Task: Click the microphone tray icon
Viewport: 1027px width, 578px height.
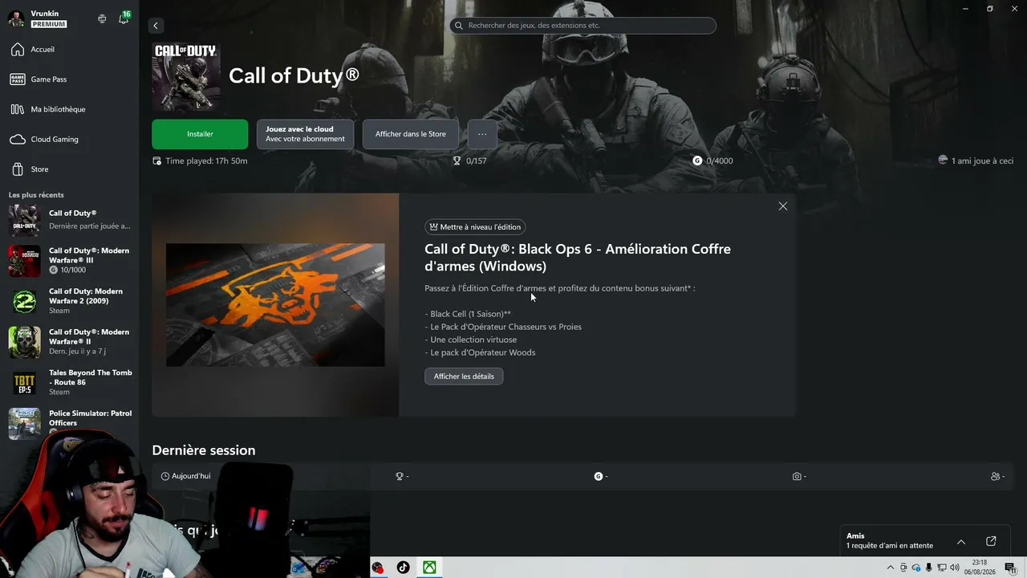Action: [929, 568]
